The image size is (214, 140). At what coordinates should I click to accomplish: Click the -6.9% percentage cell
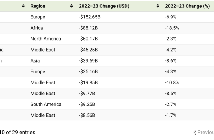point(171,17)
